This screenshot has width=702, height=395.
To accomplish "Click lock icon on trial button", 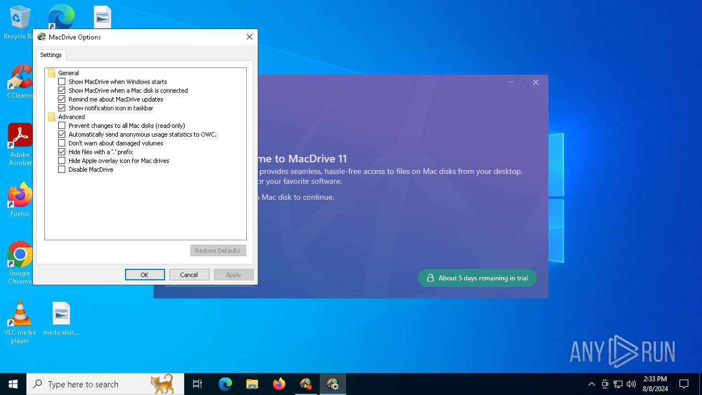I will tap(431, 278).
